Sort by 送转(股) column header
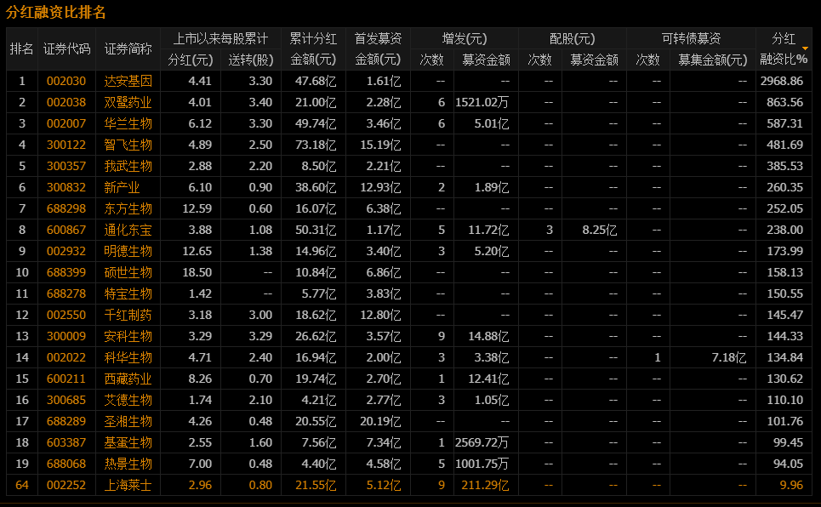 click(x=251, y=60)
